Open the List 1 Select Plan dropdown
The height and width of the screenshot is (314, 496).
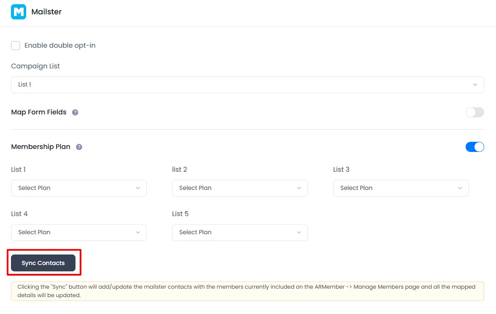tap(79, 188)
